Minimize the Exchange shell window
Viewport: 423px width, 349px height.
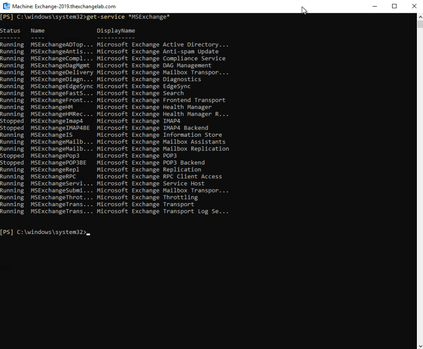click(375, 6)
